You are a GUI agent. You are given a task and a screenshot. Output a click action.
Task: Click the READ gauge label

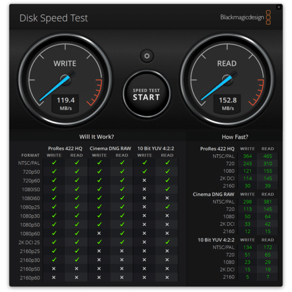[x=227, y=63]
